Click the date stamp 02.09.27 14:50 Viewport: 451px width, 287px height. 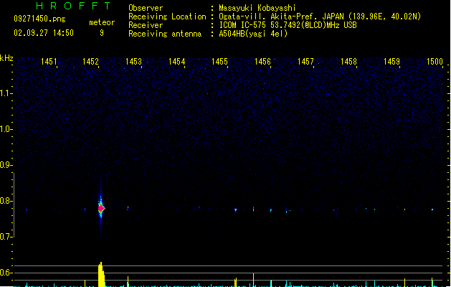click(x=44, y=33)
